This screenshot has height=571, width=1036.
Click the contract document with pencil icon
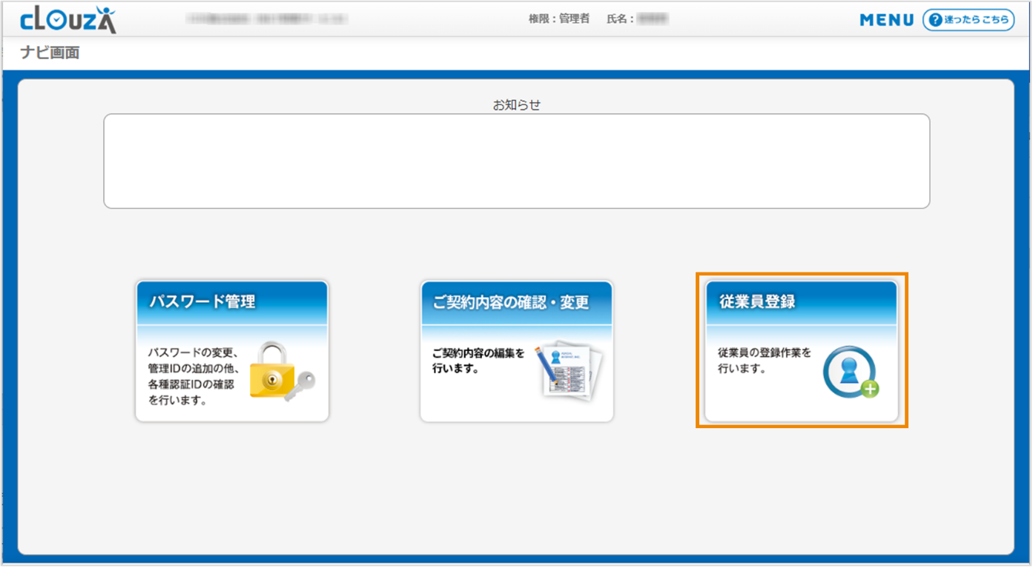point(567,371)
